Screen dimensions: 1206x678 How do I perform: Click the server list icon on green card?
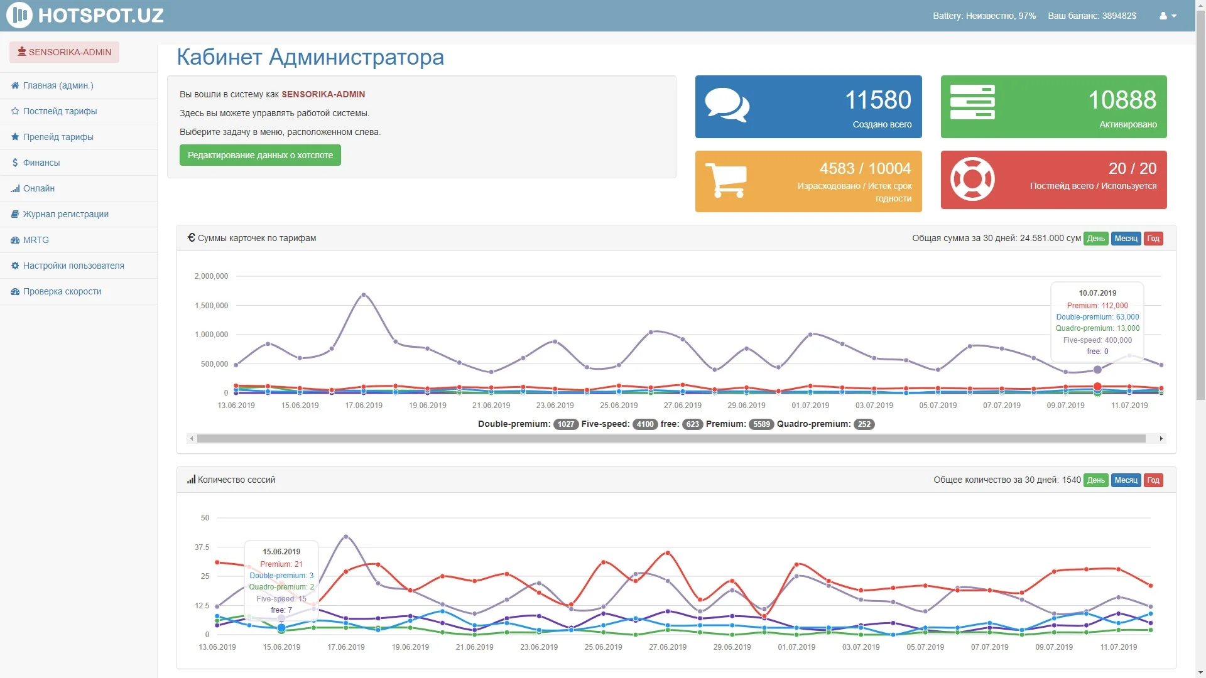[972, 102]
